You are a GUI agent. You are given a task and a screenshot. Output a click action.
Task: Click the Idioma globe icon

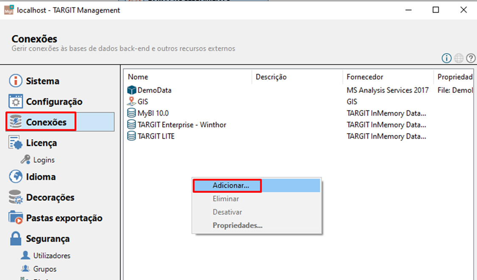[x=16, y=176]
